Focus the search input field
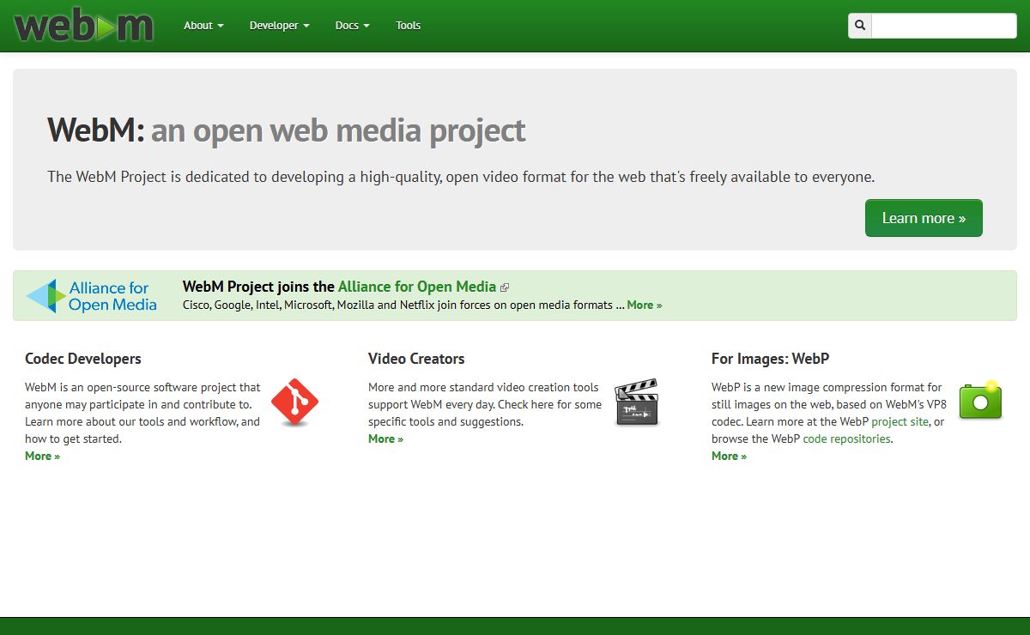This screenshot has height=635, width=1030. (944, 26)
